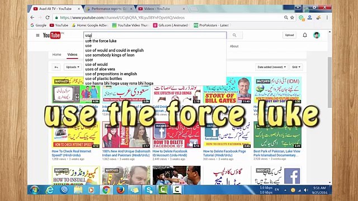The height and width of the screenshot is (201, 358).
Task: Click the Upload button
Action: [x=289, y=35]
